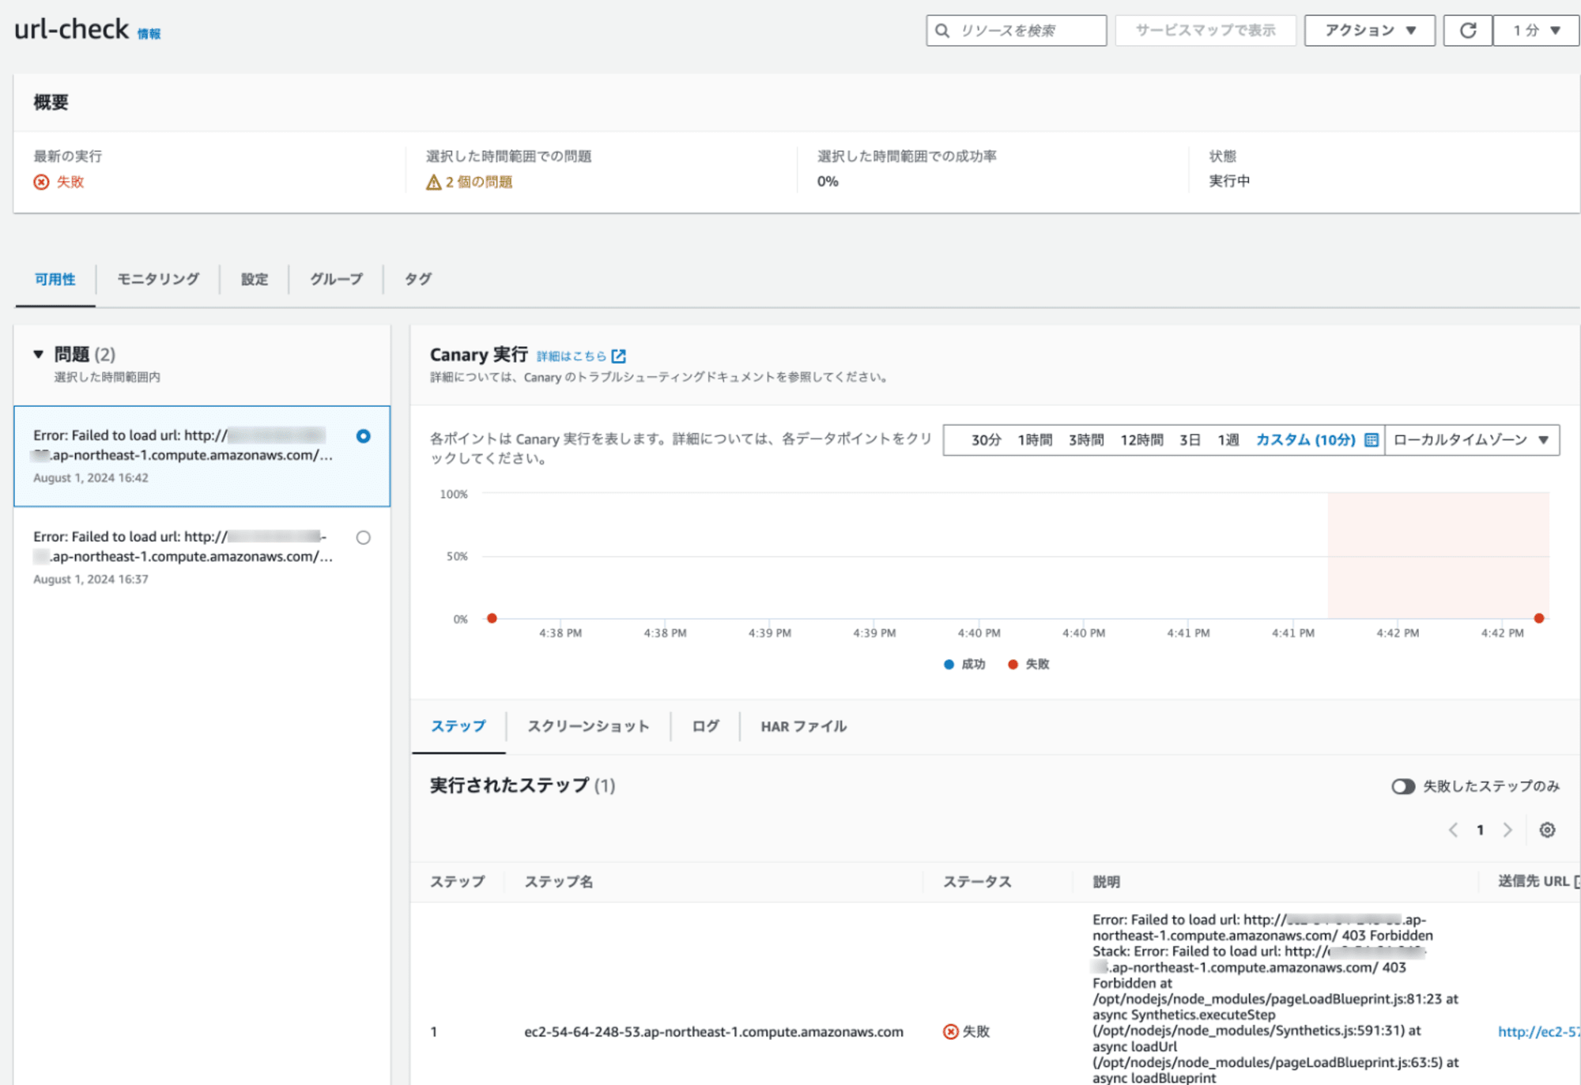Open the http://ec2-5... destination URL link

pyautogui.click(x=1538, y=1031)
